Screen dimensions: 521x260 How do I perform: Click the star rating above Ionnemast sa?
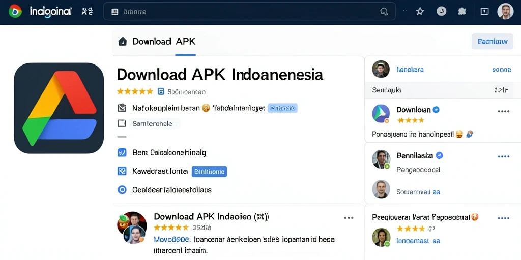point(411,229)
